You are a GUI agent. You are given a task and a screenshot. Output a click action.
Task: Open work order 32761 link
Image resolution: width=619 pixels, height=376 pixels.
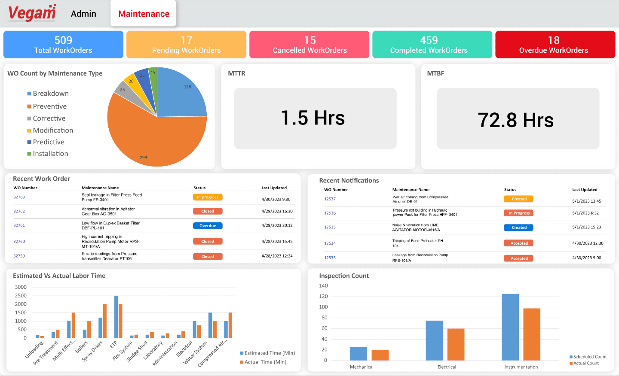pyautogui.click(x=19, y=225)
